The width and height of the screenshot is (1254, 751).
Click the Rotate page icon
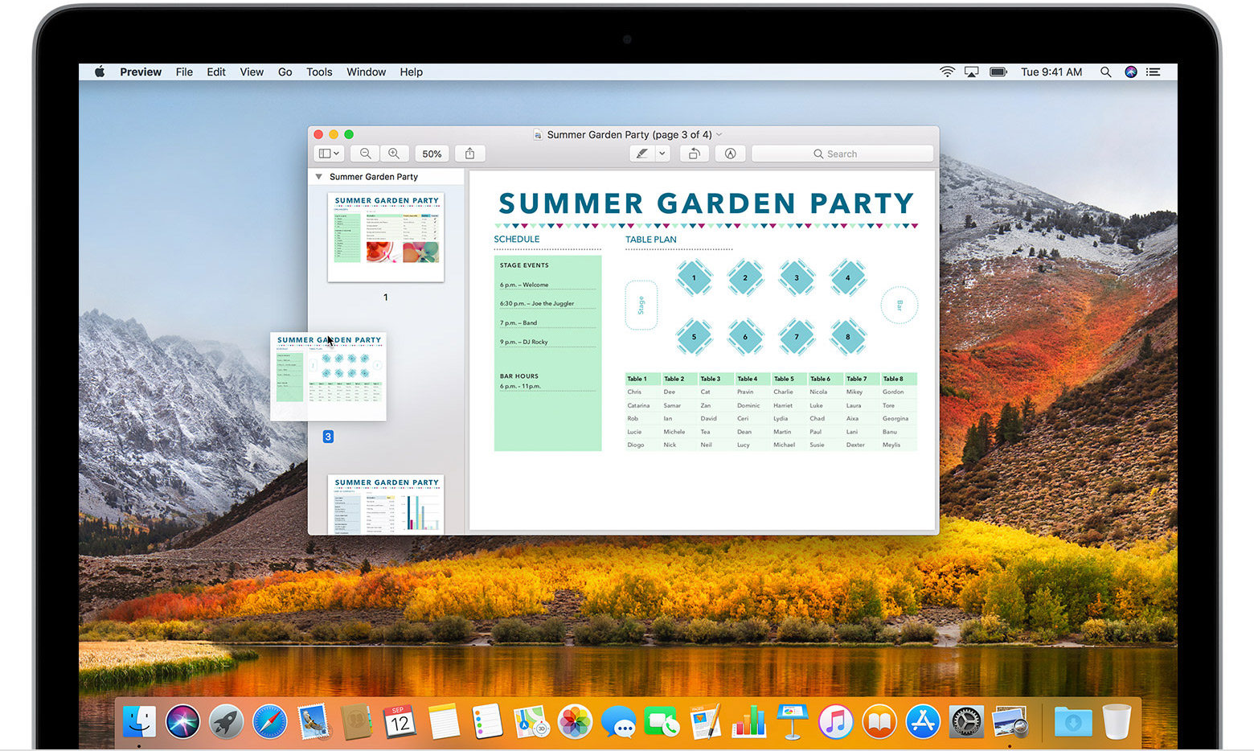pos(694,153)
